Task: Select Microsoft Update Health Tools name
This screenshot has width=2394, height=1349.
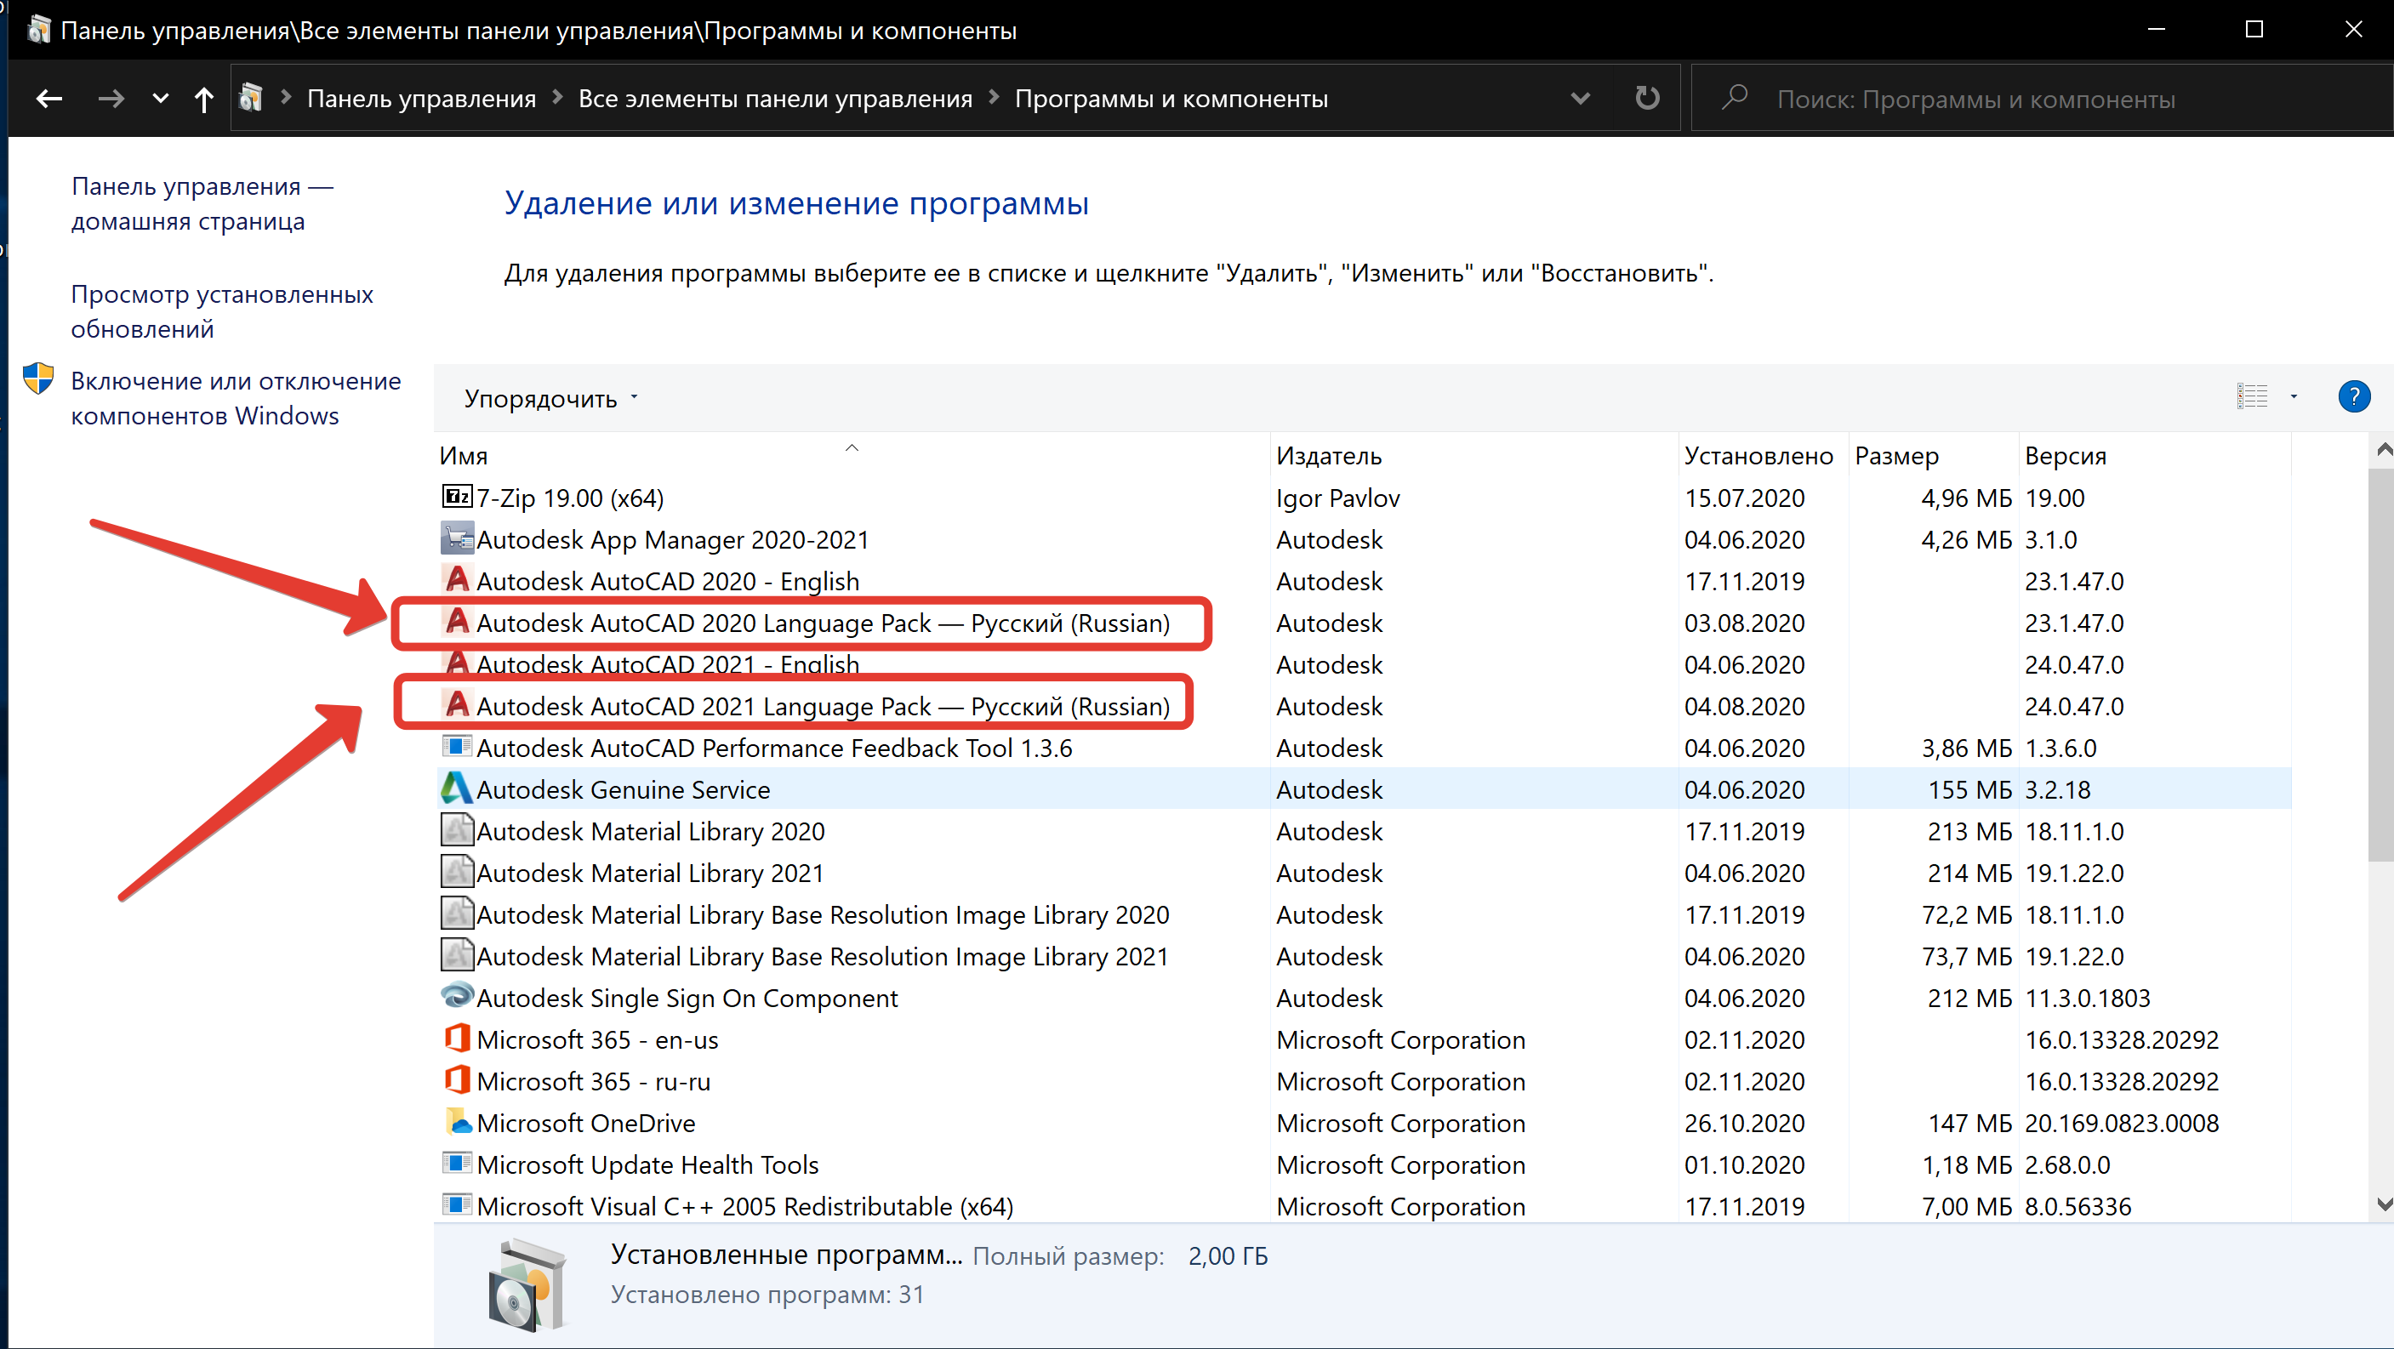Action: click(647, 1165)
